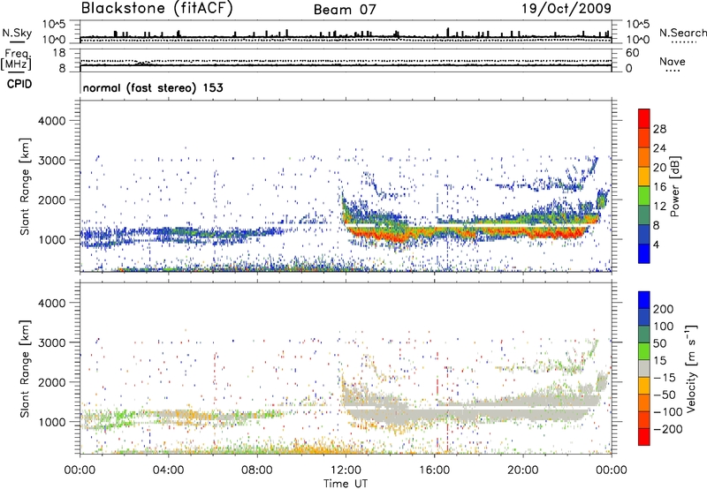Click the "1000" tick on the velocity panel
This screenshot has width=707, height=489.
click(x=51, y=422)
